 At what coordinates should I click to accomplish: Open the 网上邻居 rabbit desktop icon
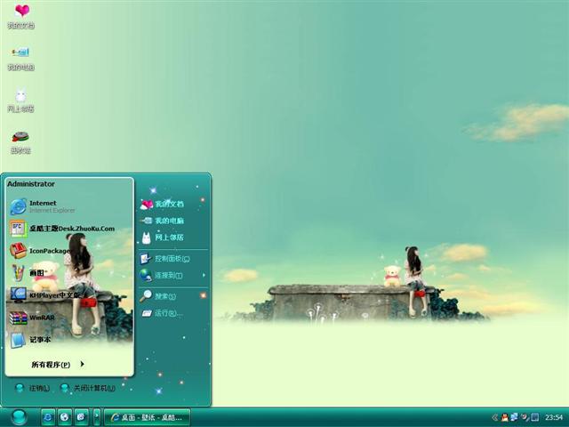(20, 100)
